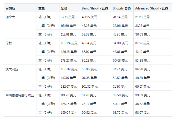This screenshot has width=177, height=120.
Task: Click the 100.24 美元 price cell
Action: point(69,43)
